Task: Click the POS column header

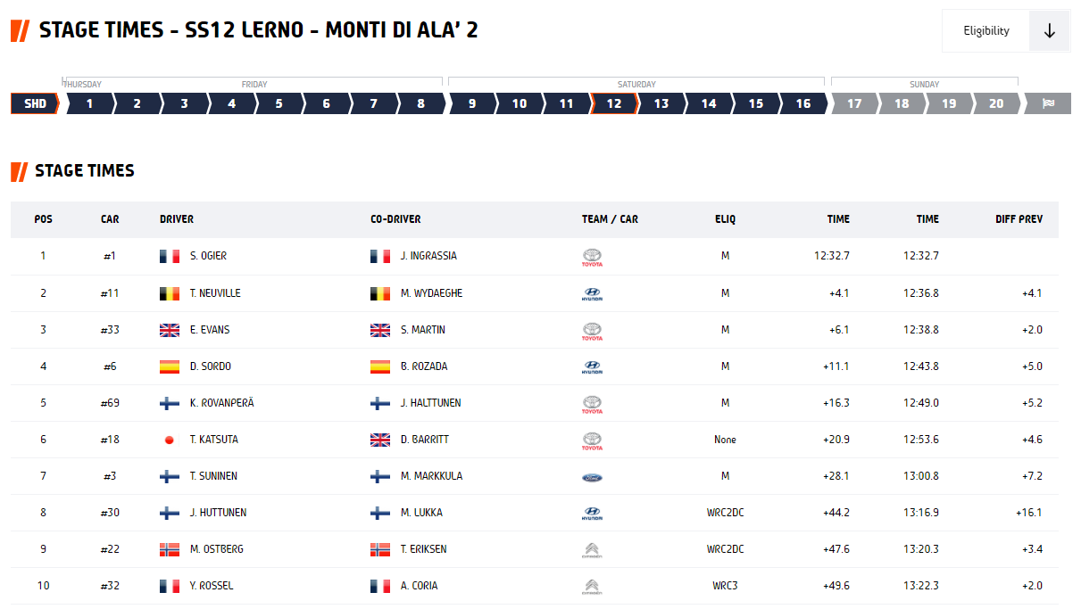Action: [x=43, y=219]
